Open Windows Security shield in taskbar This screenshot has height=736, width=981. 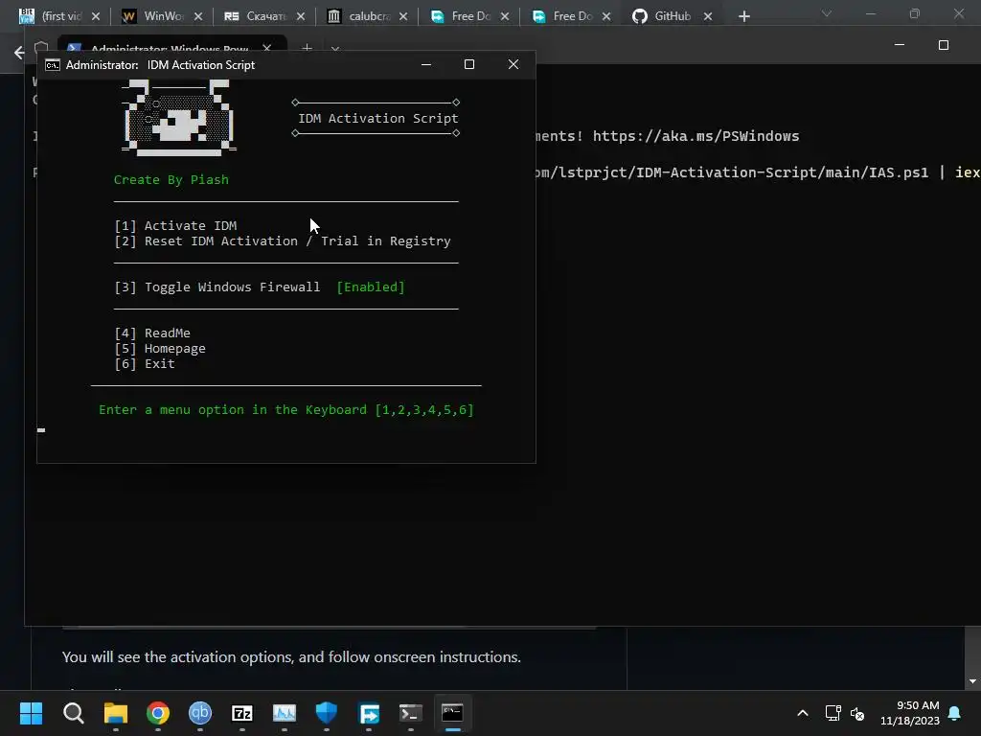click(327, 713)
